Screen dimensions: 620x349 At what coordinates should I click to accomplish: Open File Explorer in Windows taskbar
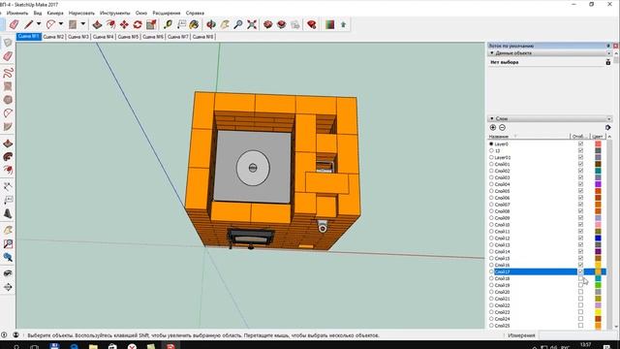[x=93, y=347]
